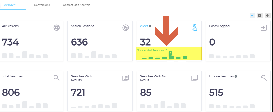The height and width of the screenshot is (112, 273).
Task: Click the green bar labeled 2
Action: (x=171, y=58)
